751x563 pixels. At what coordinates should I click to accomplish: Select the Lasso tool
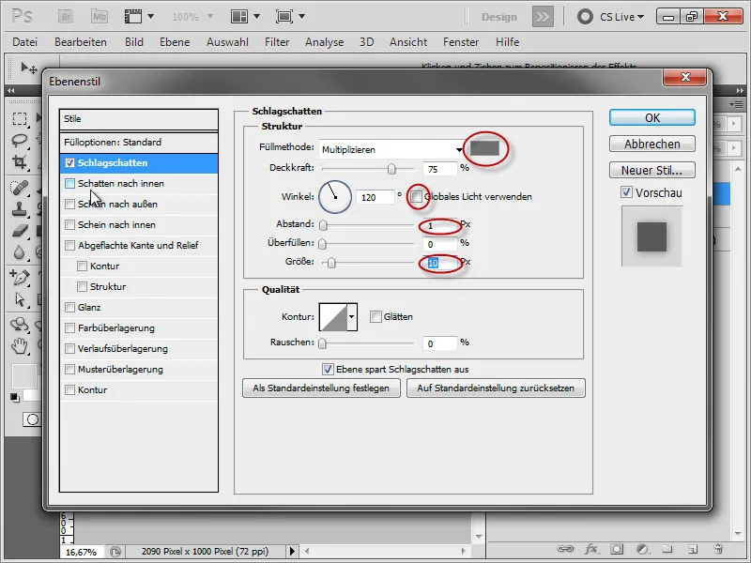20,140
